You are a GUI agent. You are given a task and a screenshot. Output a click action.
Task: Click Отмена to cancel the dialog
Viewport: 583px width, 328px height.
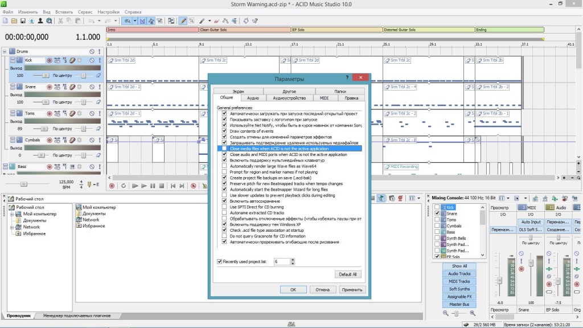tap(322, 290)
